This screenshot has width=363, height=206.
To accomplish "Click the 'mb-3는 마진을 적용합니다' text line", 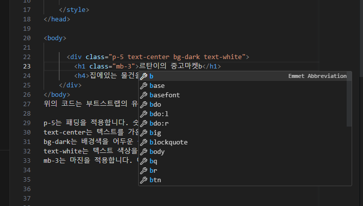I will [88, 160].
